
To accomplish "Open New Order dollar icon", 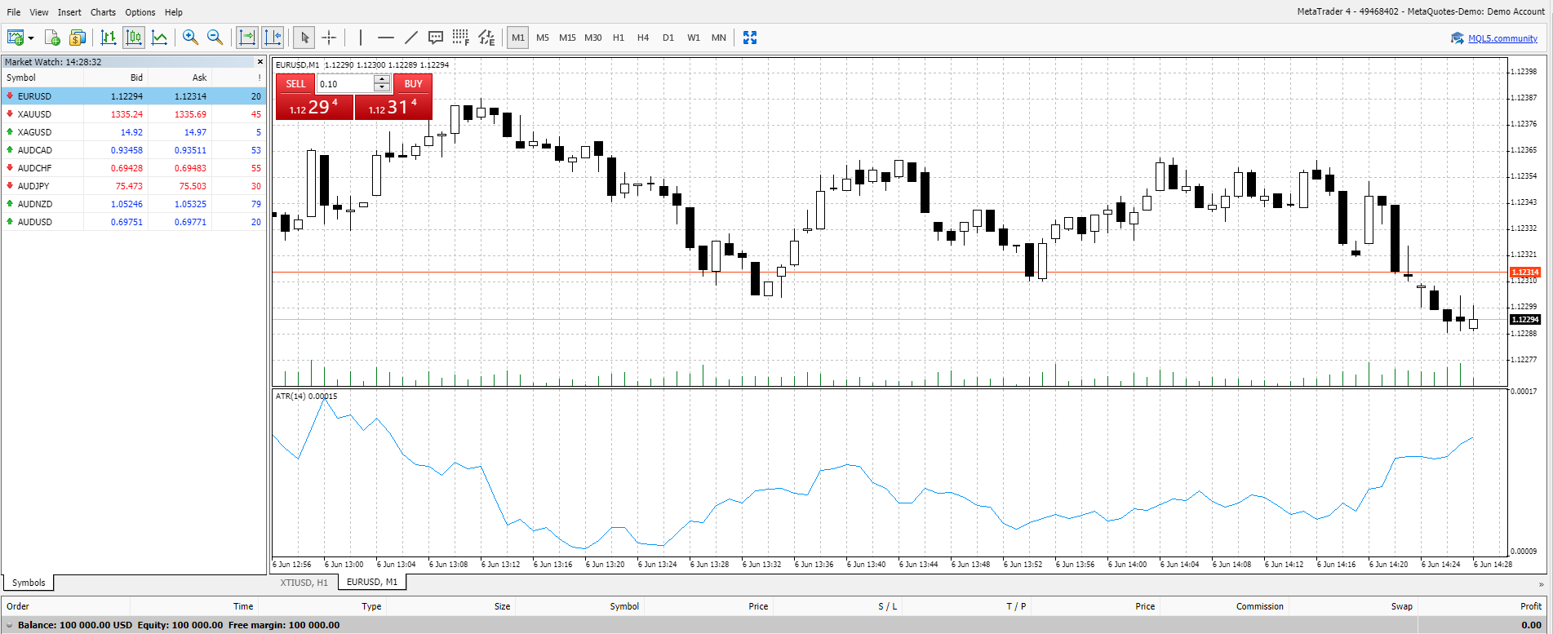I will pyautogui.click(x=78, y=38).
